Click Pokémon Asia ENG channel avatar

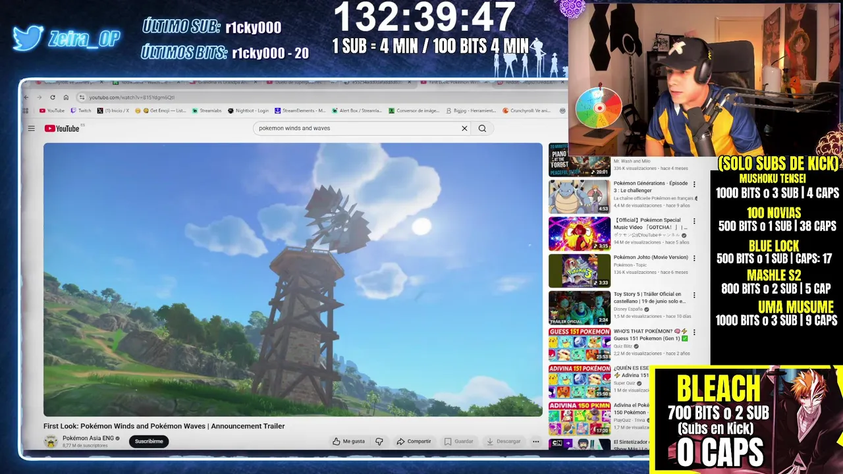point(51,441)
